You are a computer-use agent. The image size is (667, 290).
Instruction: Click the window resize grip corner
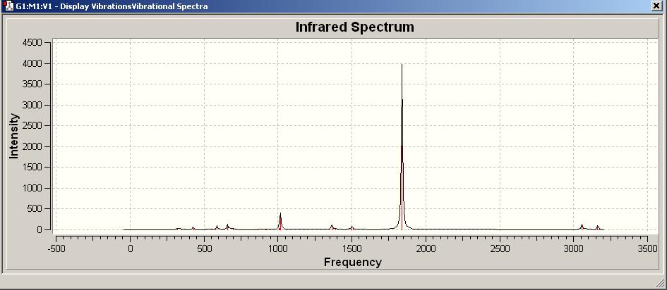tap(661, 283)
